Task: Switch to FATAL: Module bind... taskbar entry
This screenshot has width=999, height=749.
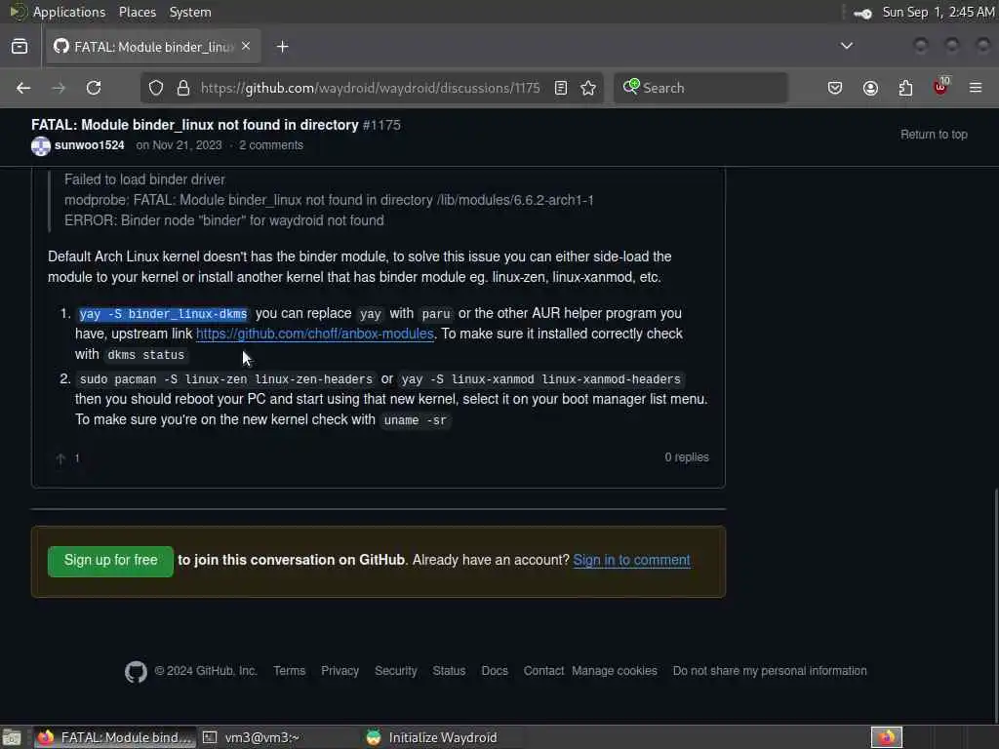Action: coord(115,737)
